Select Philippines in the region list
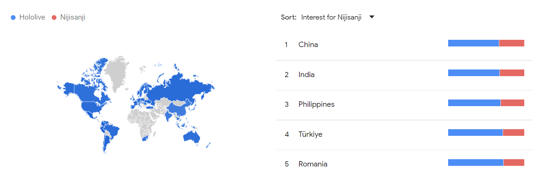Viewport: 536px width, 181px height. tap(316, 104)
